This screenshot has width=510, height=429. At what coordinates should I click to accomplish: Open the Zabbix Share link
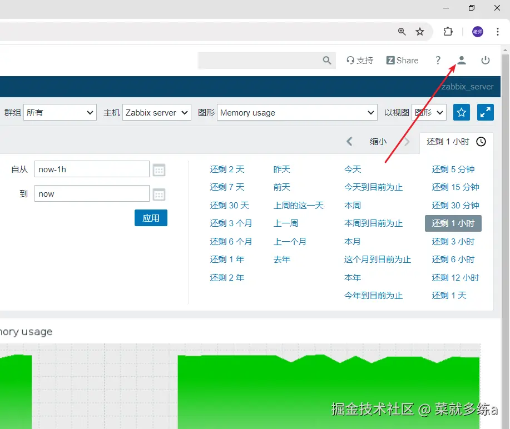[402, 61]
